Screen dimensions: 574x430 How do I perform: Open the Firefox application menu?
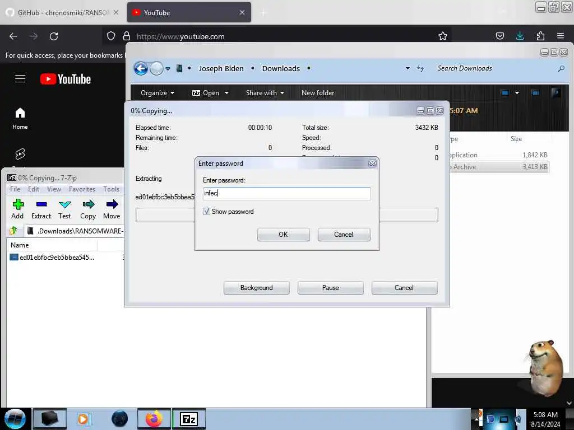tap(561, 36)
